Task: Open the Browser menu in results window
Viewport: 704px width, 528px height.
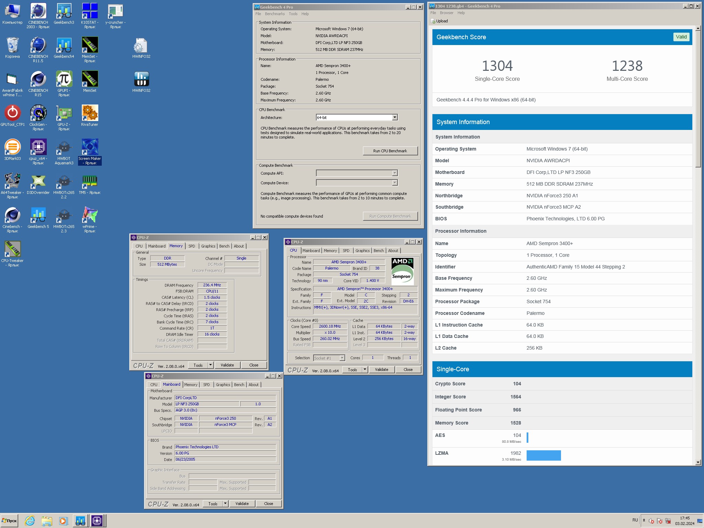Action: click(447, 13)
